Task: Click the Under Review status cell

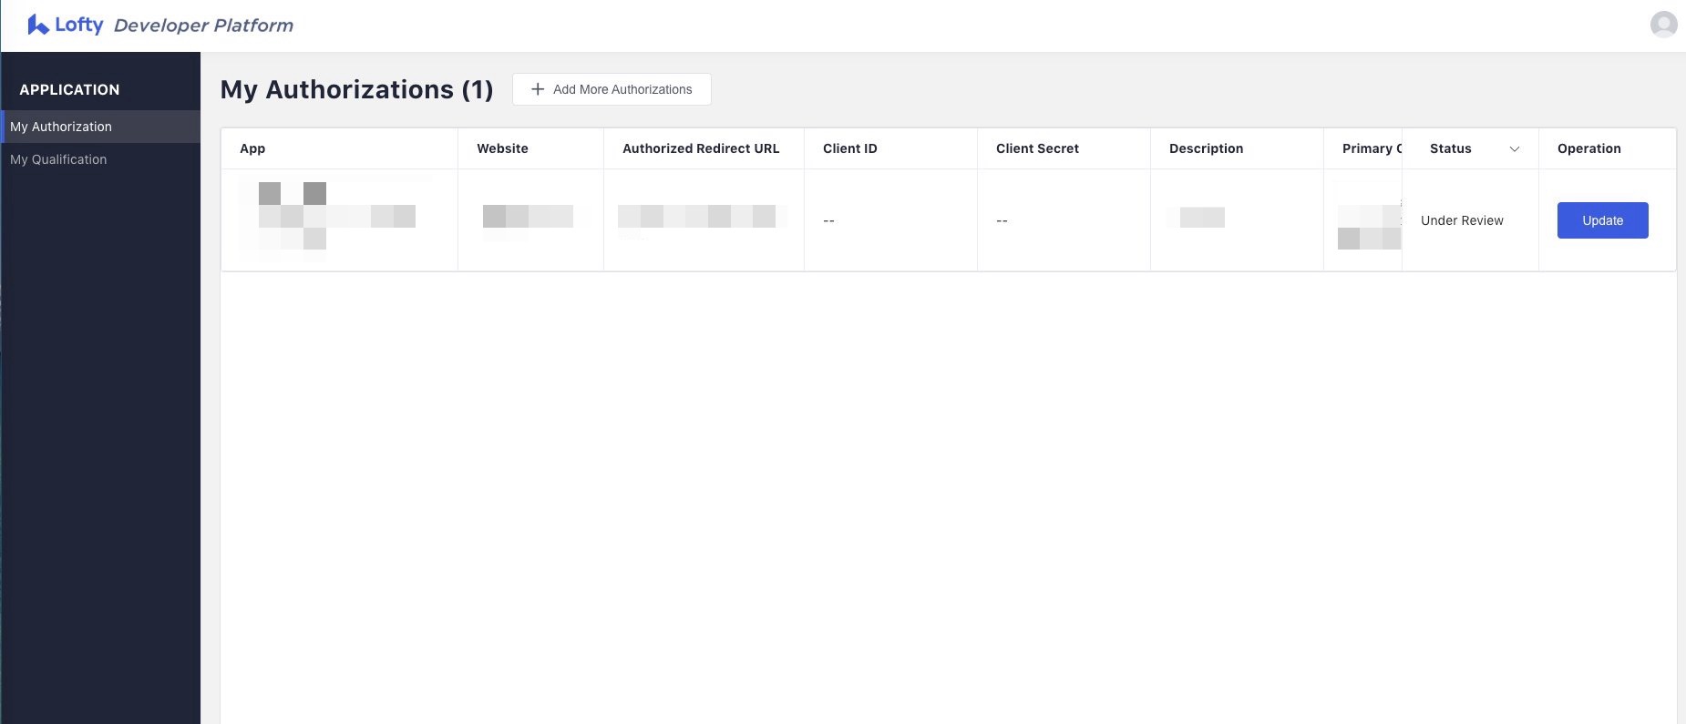Action: (1462, 220)
